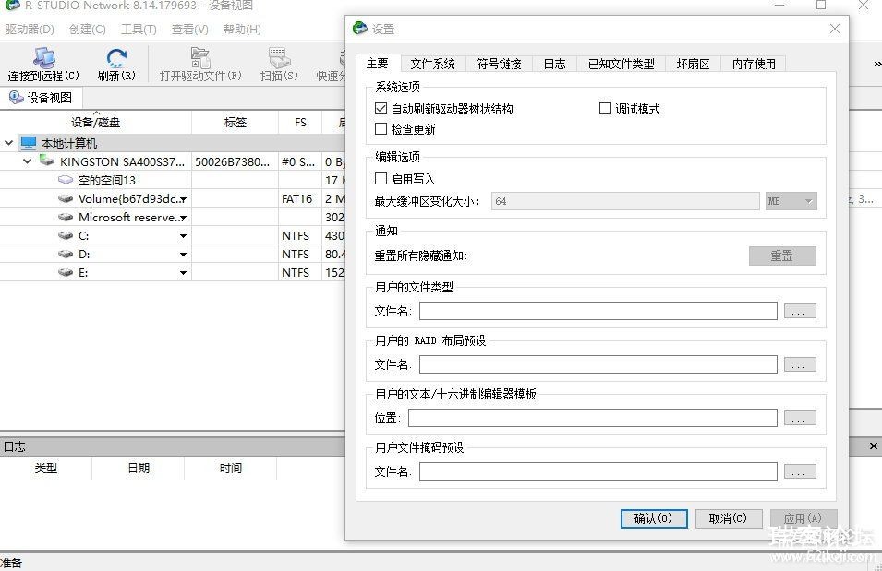
Task: Switch to the 符号链接 tab
Action: [499, 64]
